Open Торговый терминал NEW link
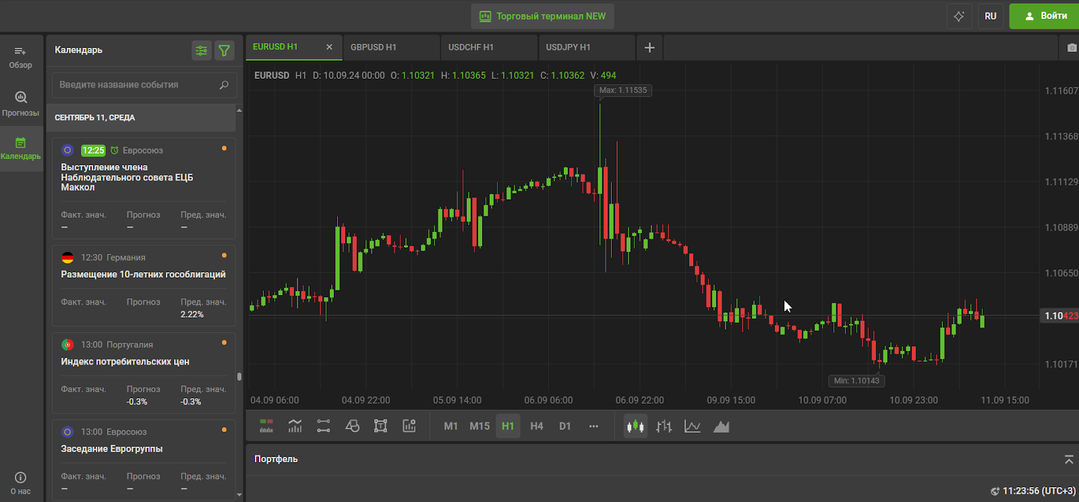Image resolution: width=1079 pixels, height=502 pixels. [x=543, y=16]
